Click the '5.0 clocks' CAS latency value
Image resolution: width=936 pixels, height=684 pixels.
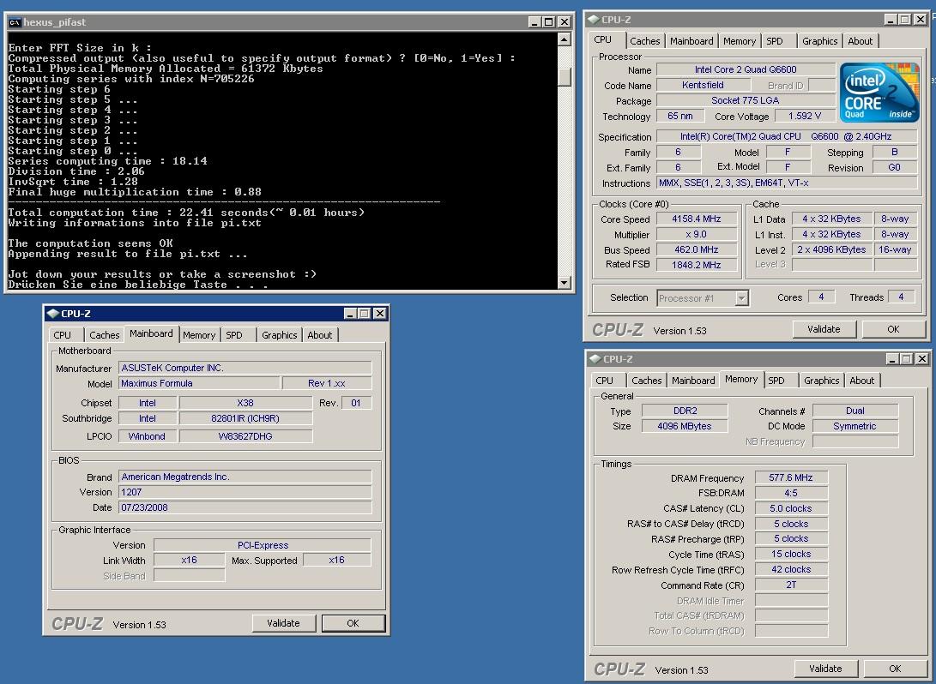(x=791, y=508)
